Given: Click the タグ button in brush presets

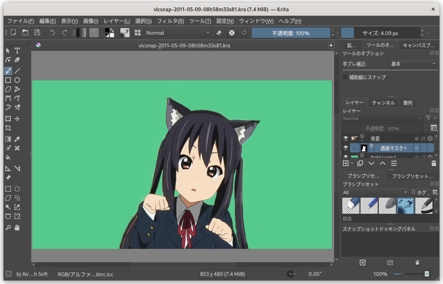Looking at the screenshot, I should pos(420,192).
